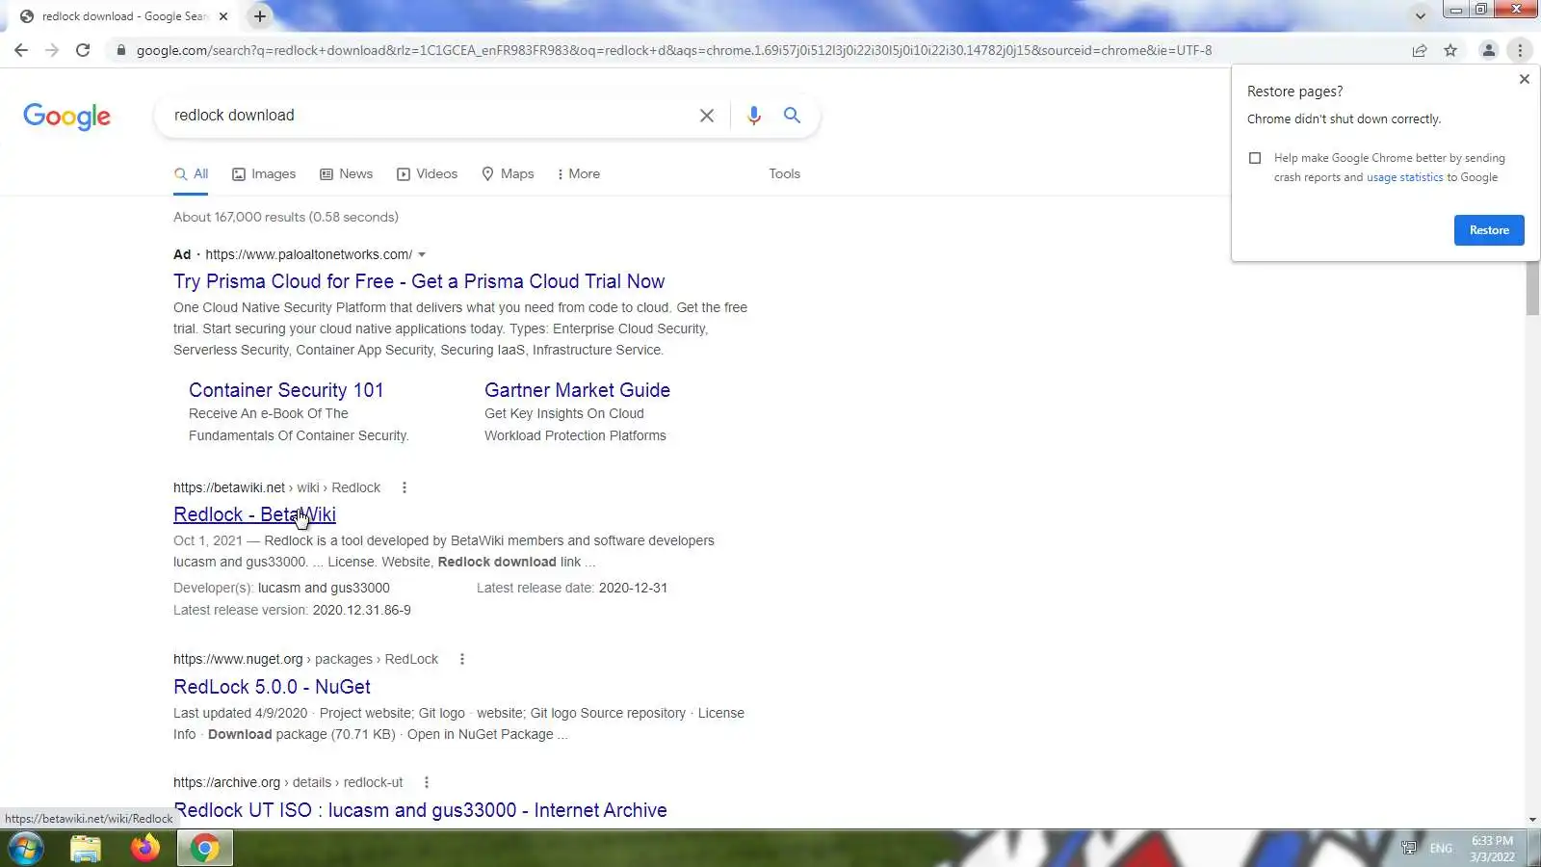1541x867 pixels.
Task: Open the Redlock - BetaWiki result
Action: 254,514
